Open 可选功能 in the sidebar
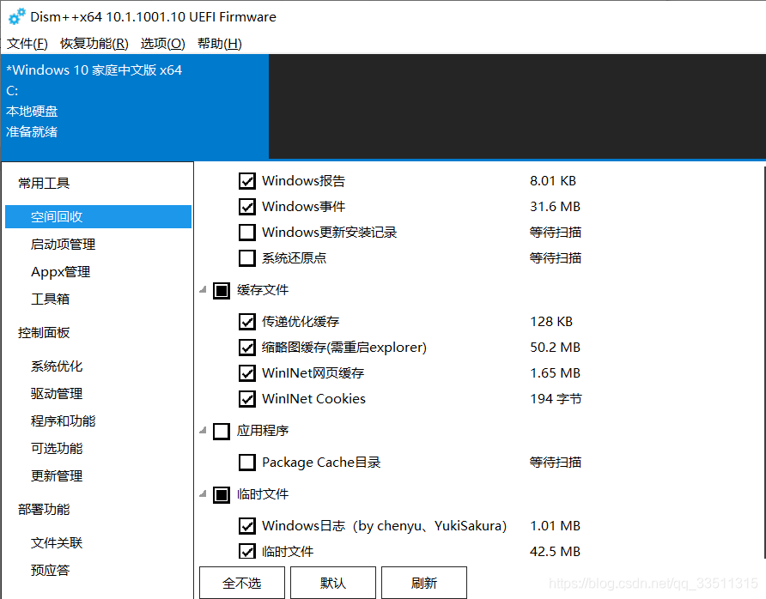The image size is (766, 599). (x=57, y=448)
